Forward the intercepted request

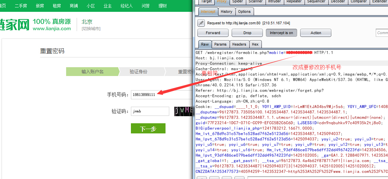213,33
